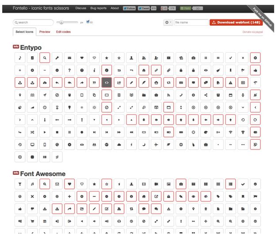This screenshot has height=245, width=279.
Task: Focus the search icons field
Action: (33, 23)
